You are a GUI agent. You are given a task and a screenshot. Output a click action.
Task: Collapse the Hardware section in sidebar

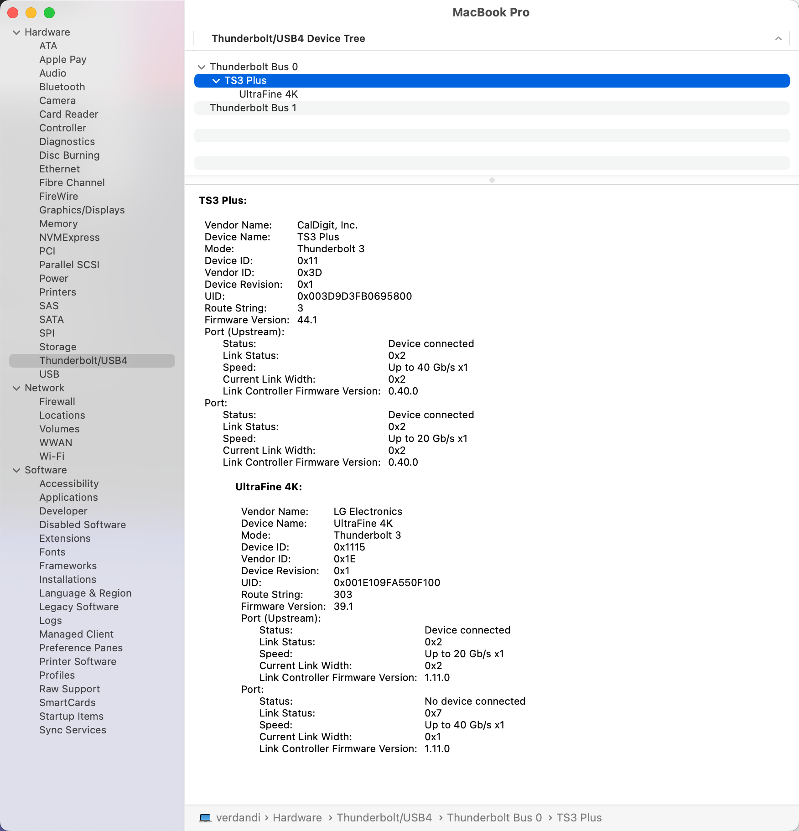tap(16, 32)
